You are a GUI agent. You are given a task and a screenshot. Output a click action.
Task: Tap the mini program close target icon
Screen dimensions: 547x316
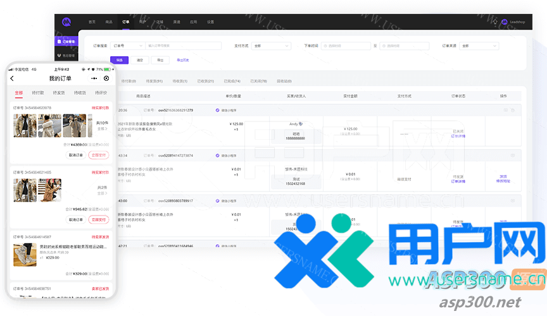coord(106,78)
